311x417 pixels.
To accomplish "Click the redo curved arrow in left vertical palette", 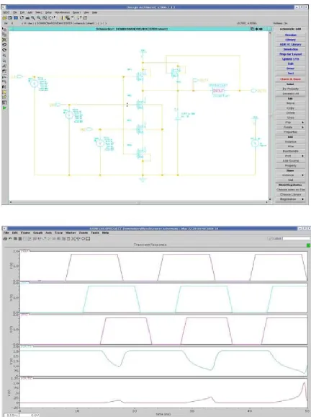I will click(4, 50).
